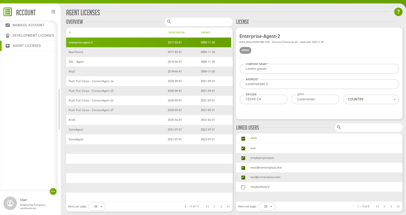Uncheck the checkbox for 'user'
Viewport: 406px width, 215px height.
pyautogui.click(x=243, y=148)
